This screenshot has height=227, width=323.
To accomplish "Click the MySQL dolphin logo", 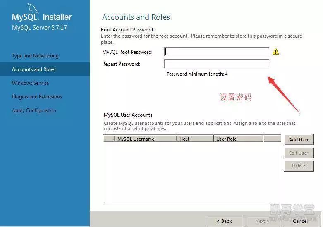I will [33, 8].
